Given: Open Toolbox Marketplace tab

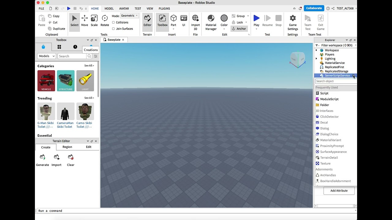Looking at the screenshot, I should 43,47.
